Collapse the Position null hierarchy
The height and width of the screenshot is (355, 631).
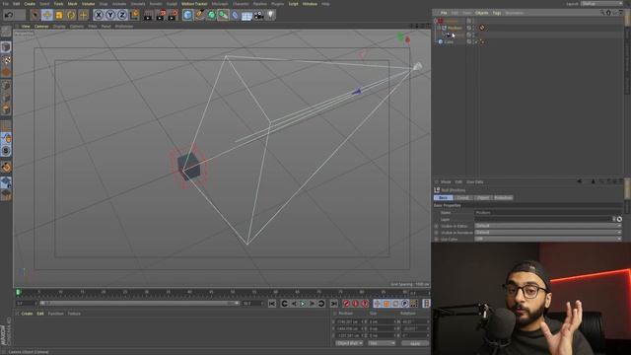tap(439, 28)
